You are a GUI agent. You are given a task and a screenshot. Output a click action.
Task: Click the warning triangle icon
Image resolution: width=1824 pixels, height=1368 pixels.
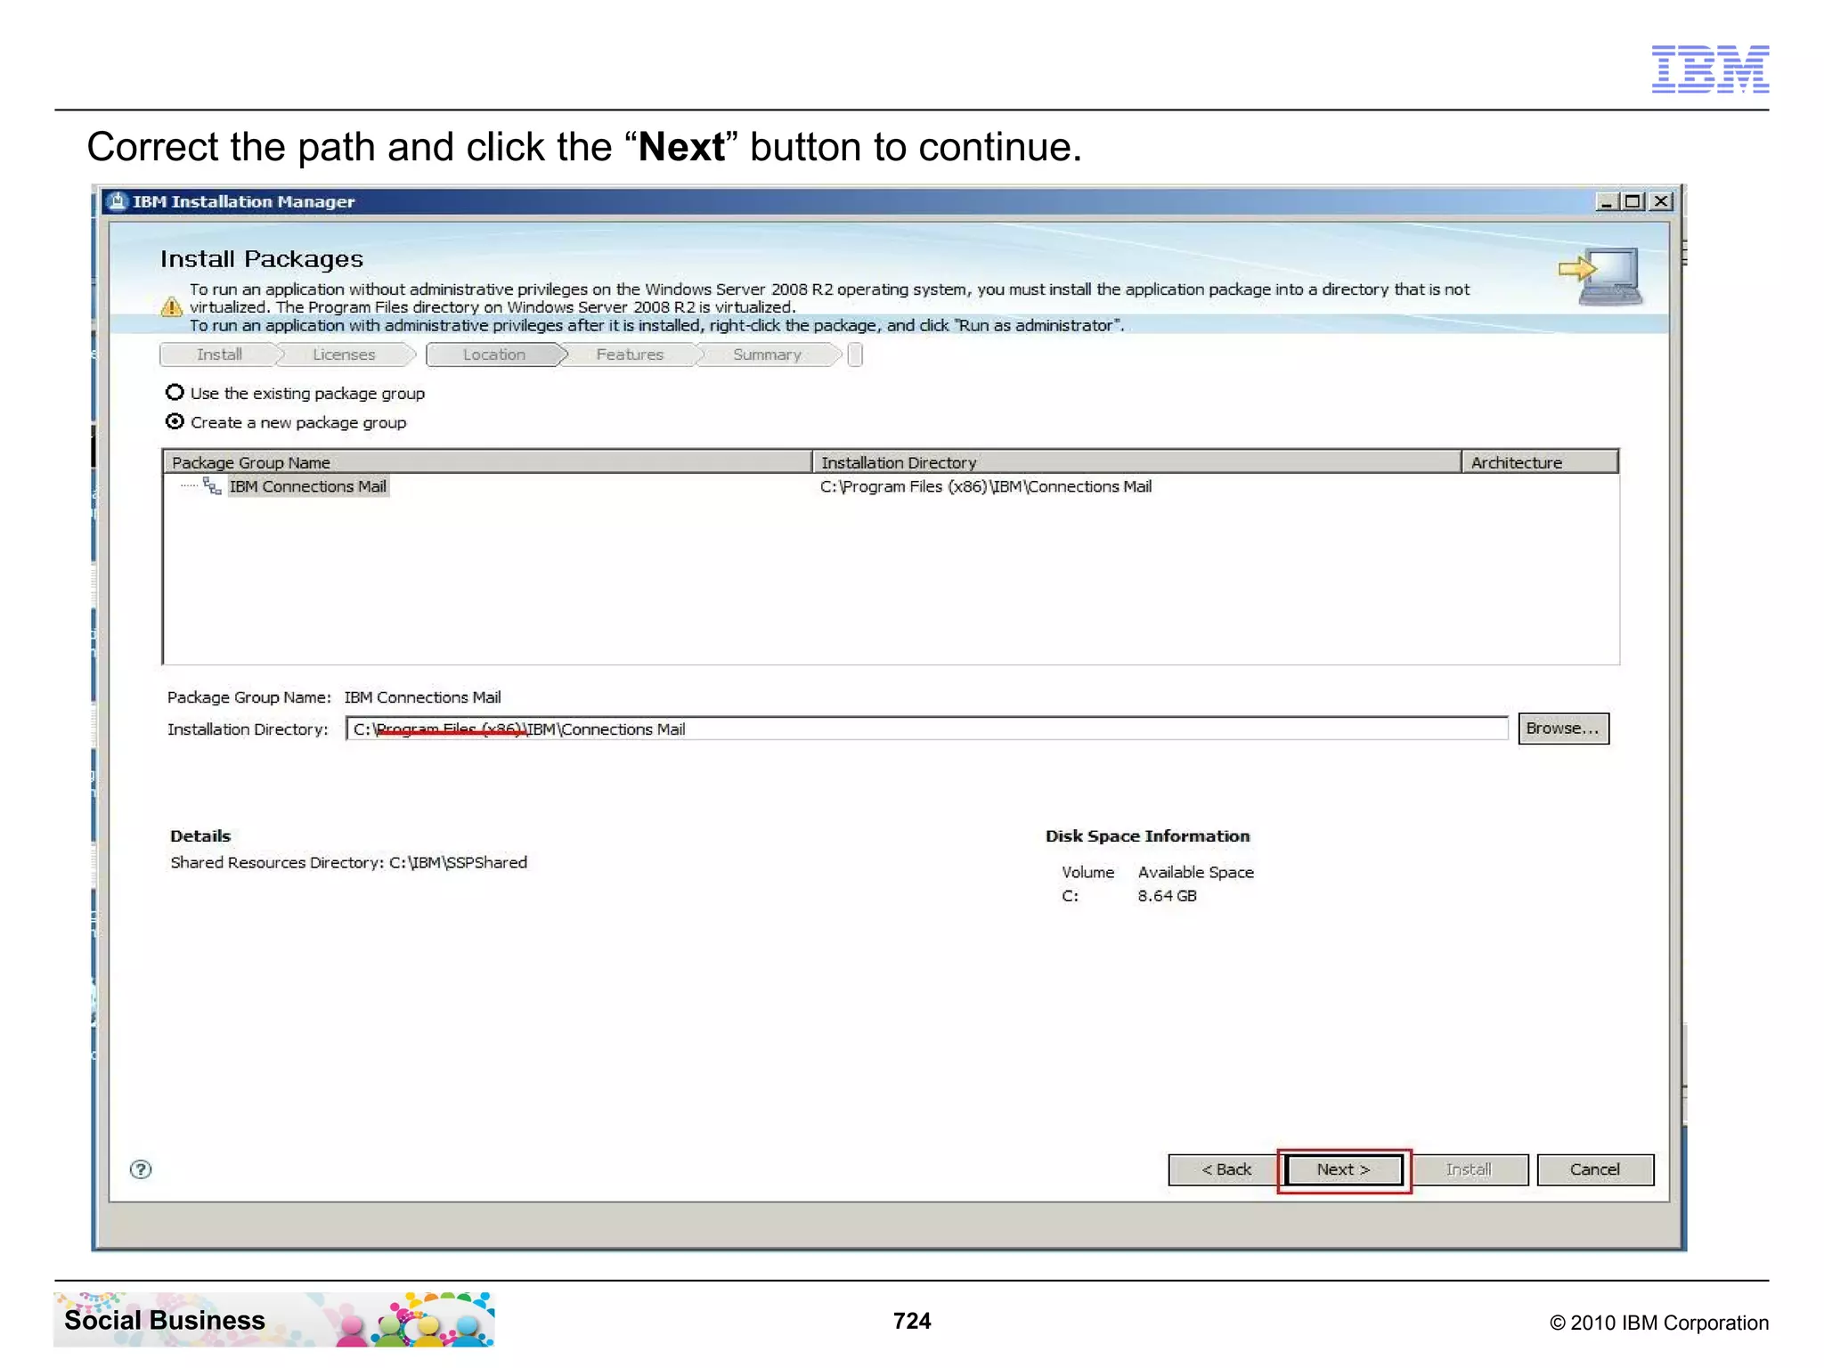tap(171, 307)
